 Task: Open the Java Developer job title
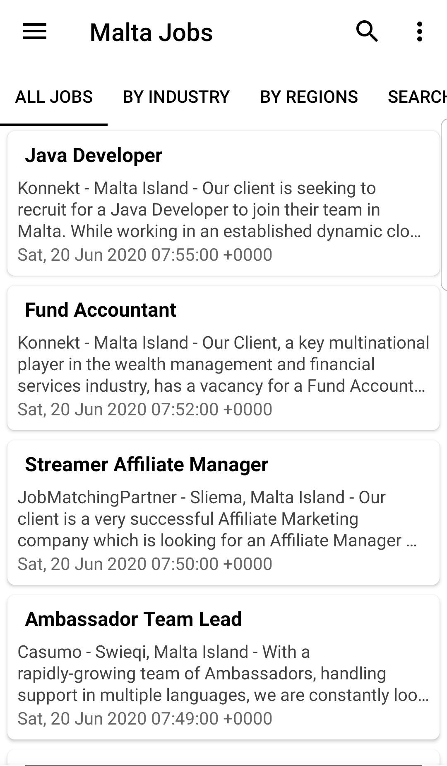94,155
